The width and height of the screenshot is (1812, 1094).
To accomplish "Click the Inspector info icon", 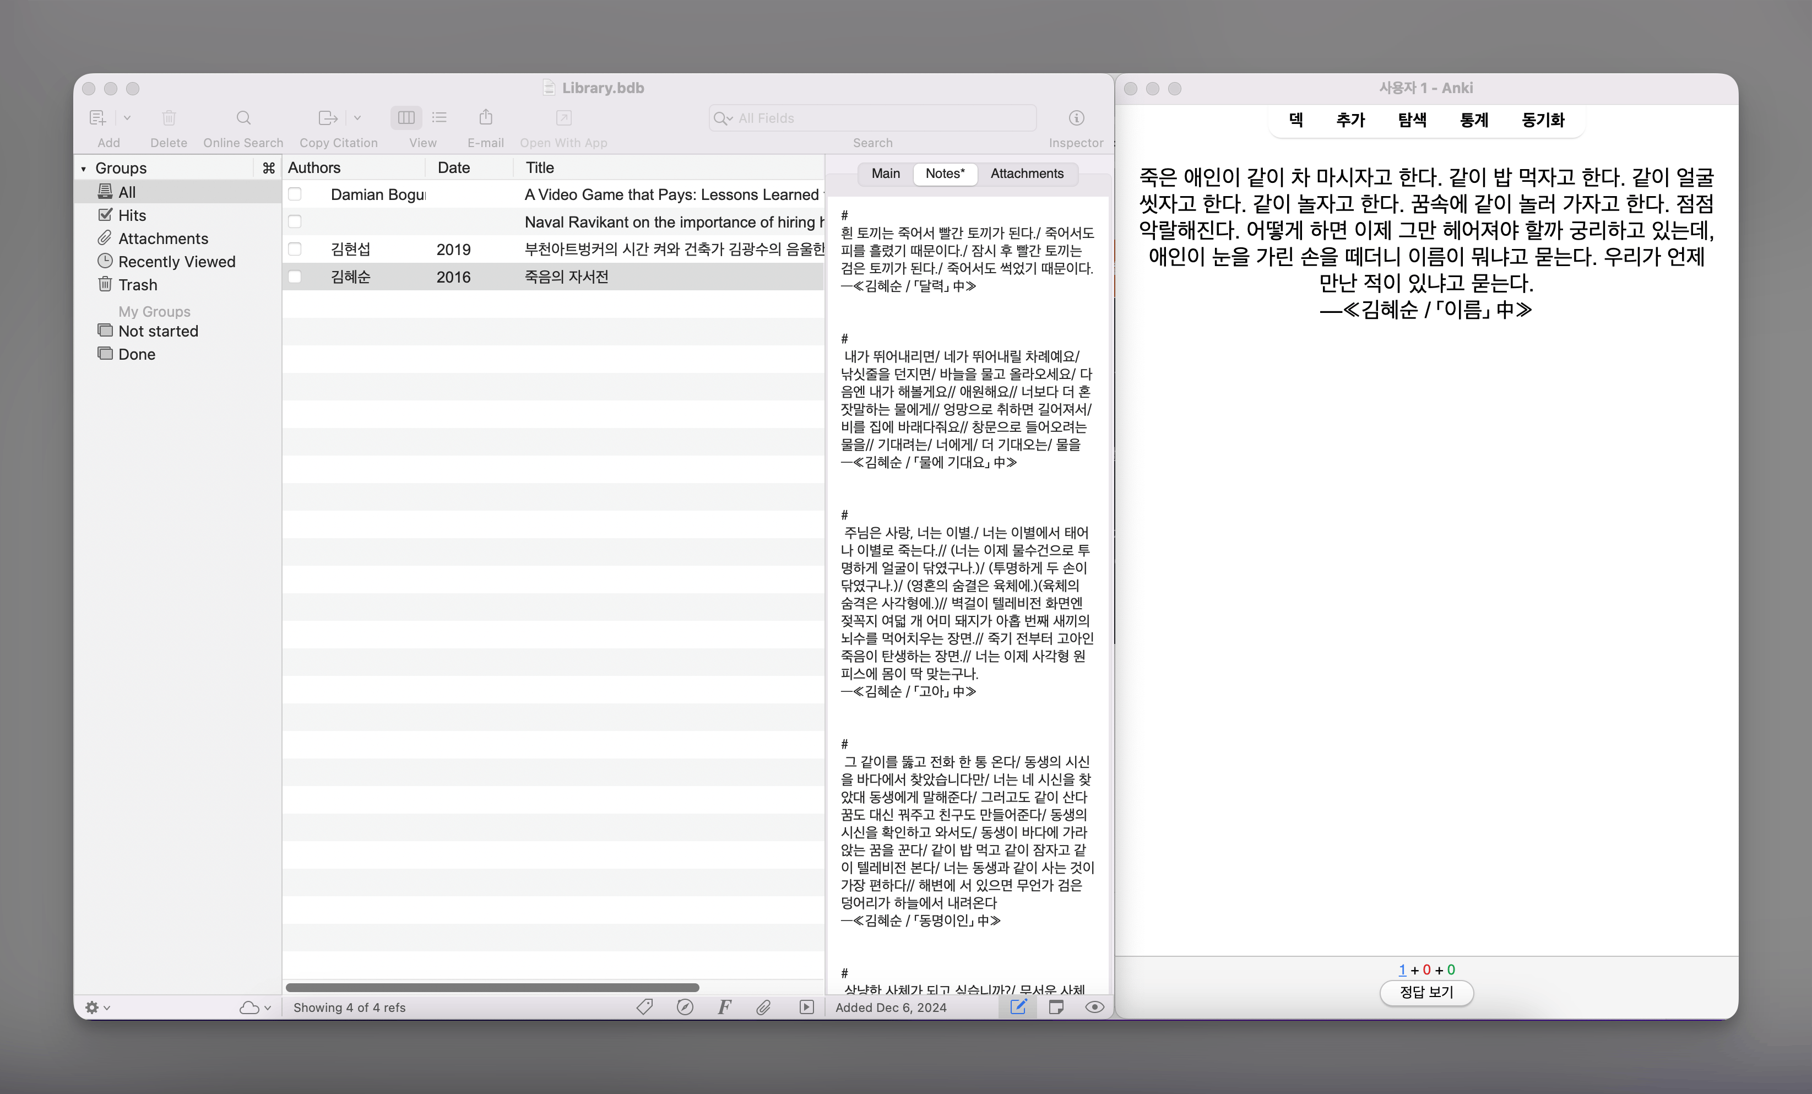I will point(1076,118).
